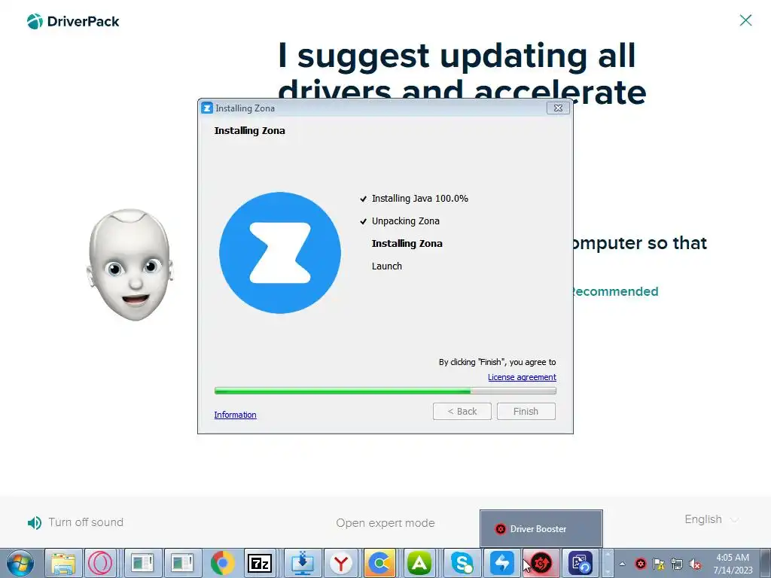The image size is (771, 578).
Task: Open the first document window taskbar icon
Action: pos(143,563)
